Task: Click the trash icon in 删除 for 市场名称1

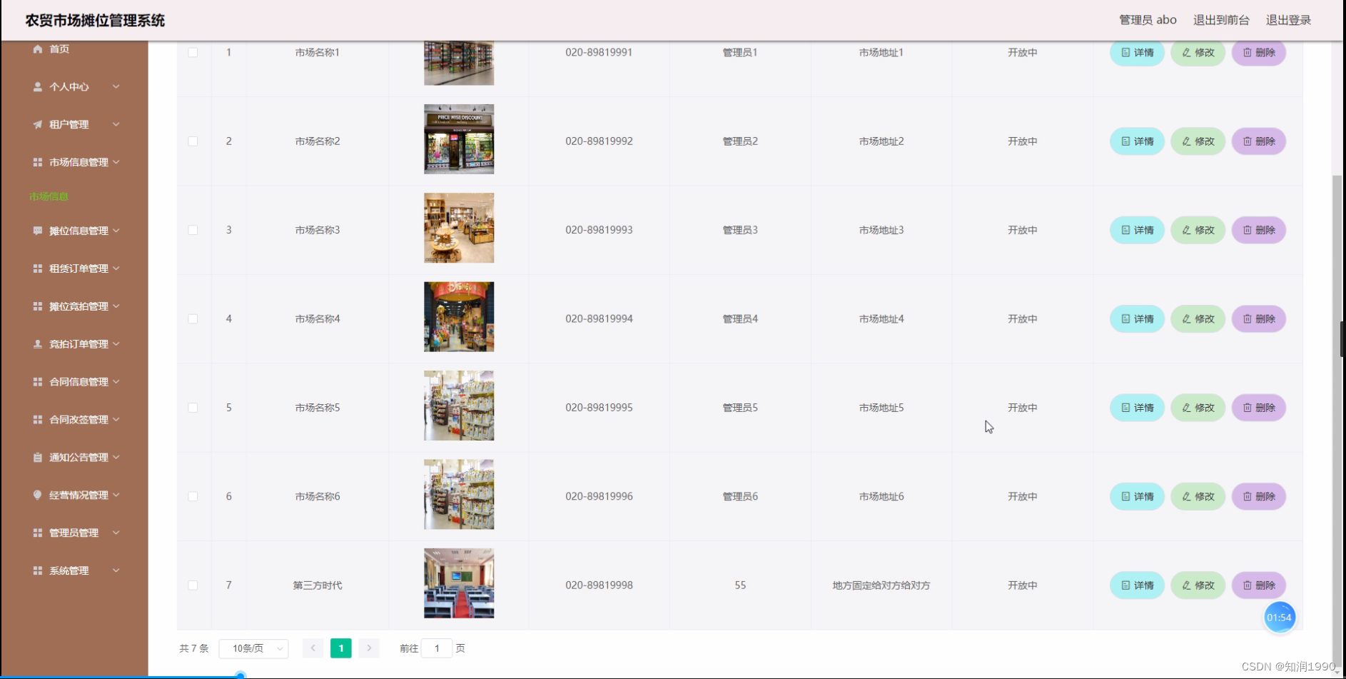Action: (1248, 52)
